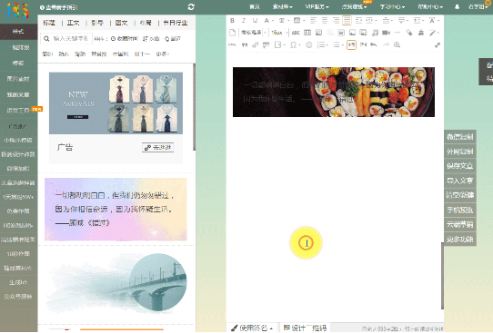Insert a horizontal rule line
The image size is (493, 333).
[397, 33]
